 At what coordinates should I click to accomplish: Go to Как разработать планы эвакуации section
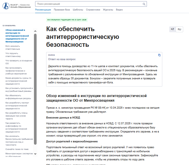point(17,116)
